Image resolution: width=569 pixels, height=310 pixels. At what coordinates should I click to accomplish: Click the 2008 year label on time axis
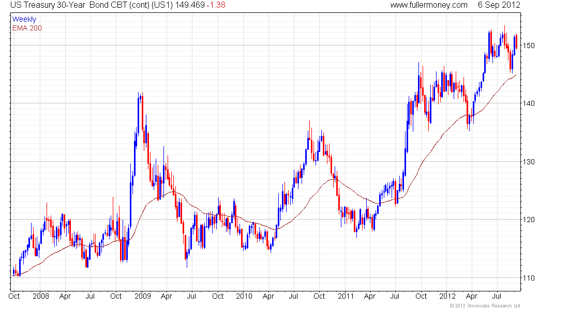pyautogui.click(x=41, y=296)
